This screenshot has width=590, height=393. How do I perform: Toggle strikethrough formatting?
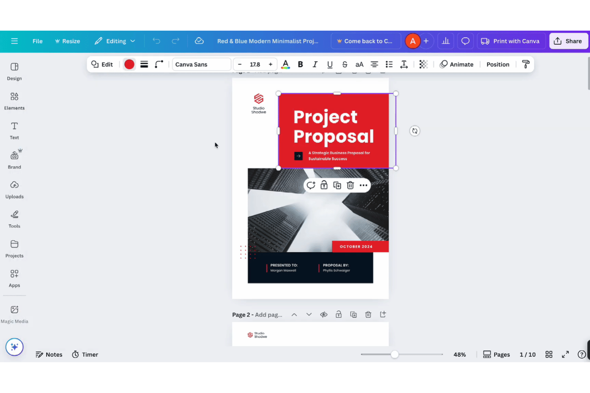coord(344,64)
